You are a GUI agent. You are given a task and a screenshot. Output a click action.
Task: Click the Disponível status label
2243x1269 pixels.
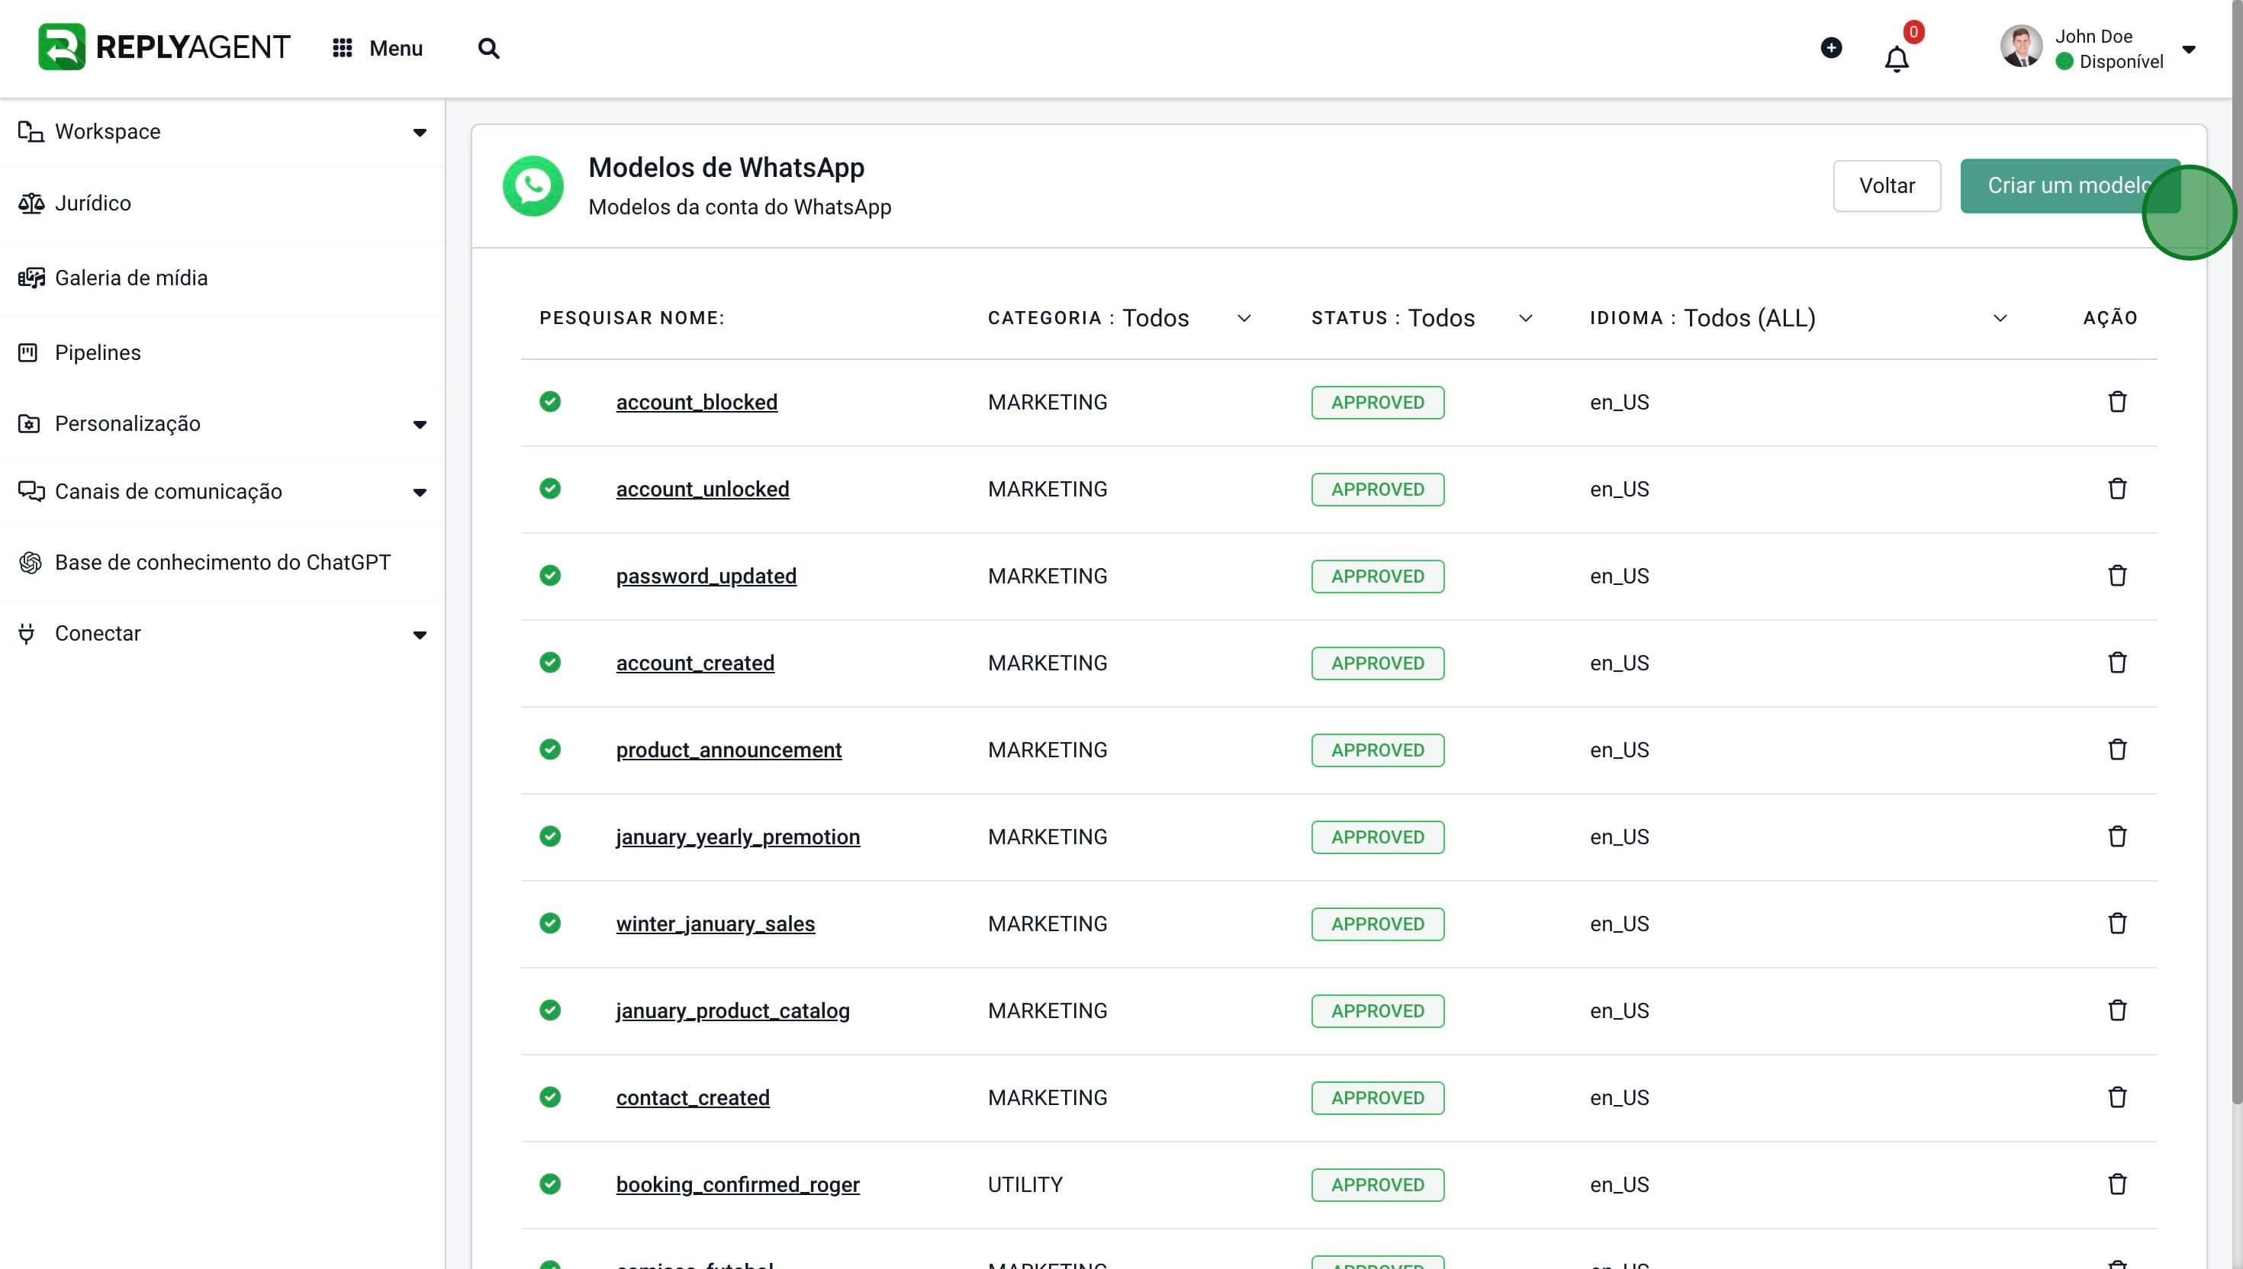pos(2120,62)
